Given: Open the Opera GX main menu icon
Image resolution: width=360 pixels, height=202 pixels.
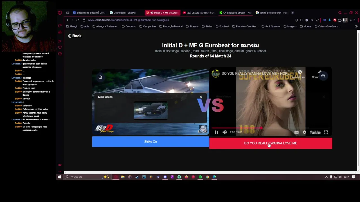Looking at the screenshot, I should coord(60,13).
